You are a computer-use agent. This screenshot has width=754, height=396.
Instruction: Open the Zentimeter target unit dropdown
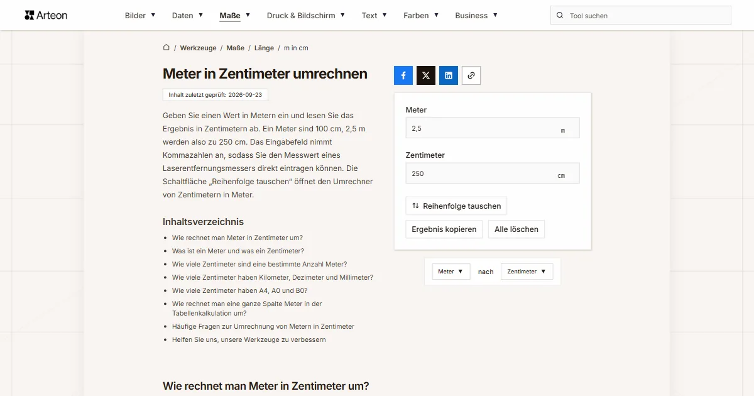527,272
